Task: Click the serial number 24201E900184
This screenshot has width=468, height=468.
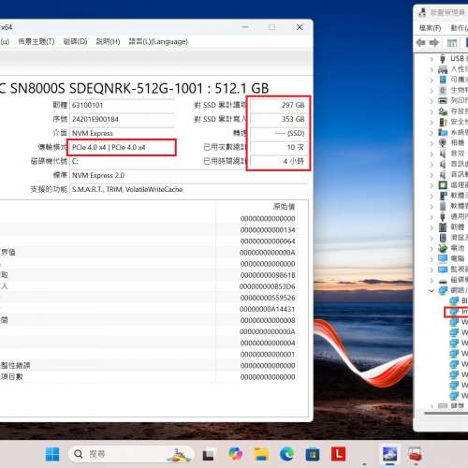Action: pyautogui.click(x=95, y=119)
